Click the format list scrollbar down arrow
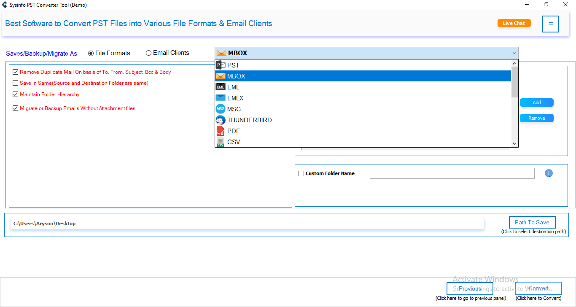The image size is (576, 307). click(514, 143)
